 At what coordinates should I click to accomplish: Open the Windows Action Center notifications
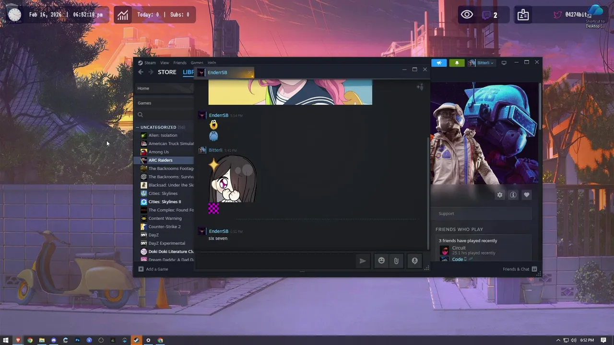coord(603,340)
